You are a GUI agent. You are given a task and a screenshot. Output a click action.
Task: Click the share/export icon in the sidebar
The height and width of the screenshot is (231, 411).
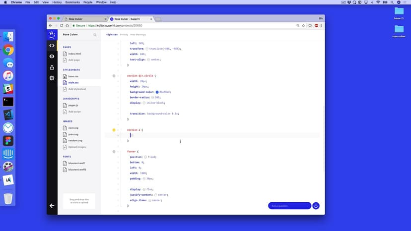[52, 67]
